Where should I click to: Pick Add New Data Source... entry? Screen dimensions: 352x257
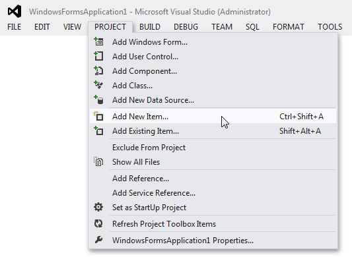click(x=213, y=100)
